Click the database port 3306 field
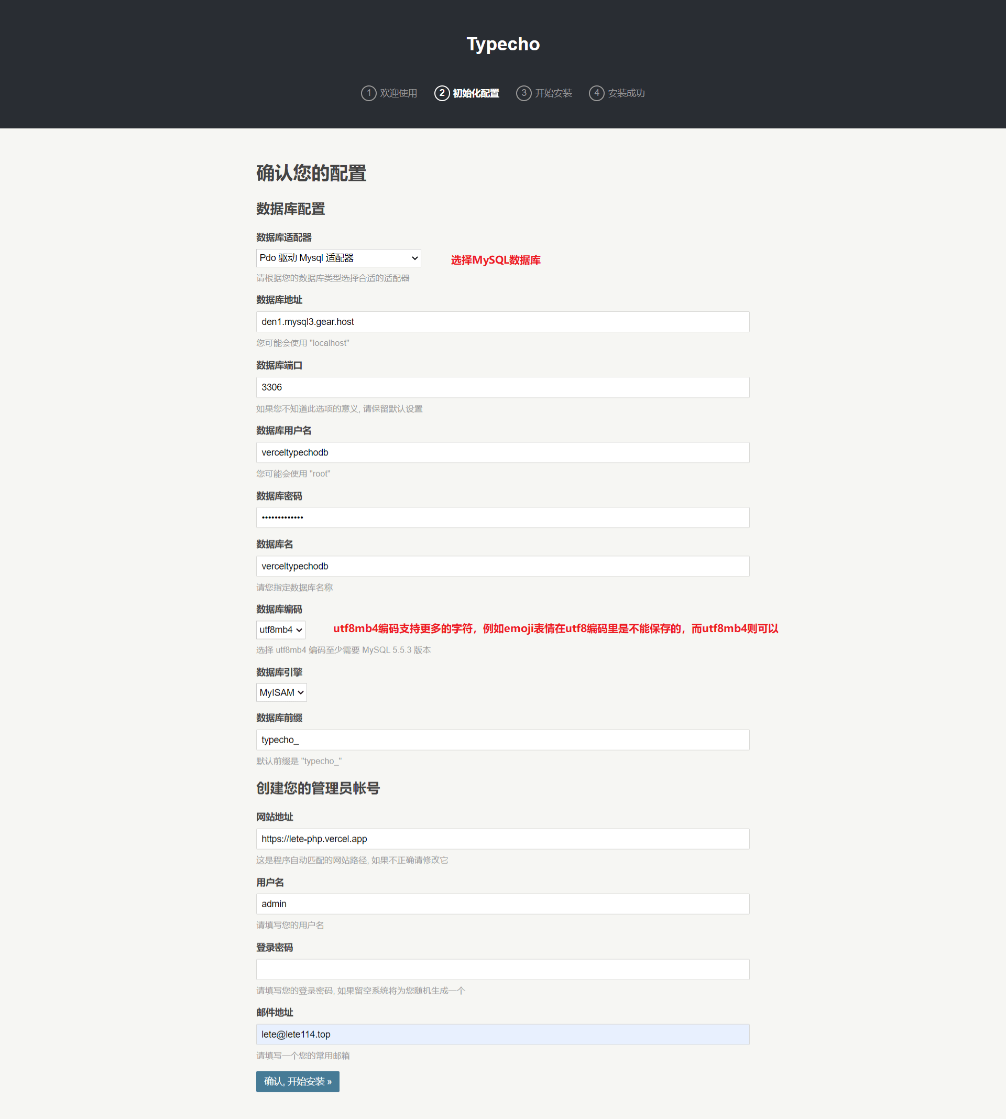The height and width of the screenshot is (1119, 1006). click(502, 387)
